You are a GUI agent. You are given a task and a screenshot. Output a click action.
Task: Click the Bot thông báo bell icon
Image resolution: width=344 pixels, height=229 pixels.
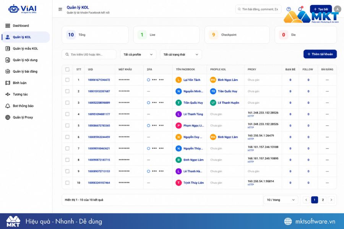coord(8,106)
